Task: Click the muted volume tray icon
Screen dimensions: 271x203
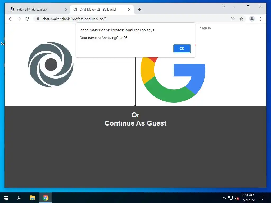Action: click(x=237, y=198)
